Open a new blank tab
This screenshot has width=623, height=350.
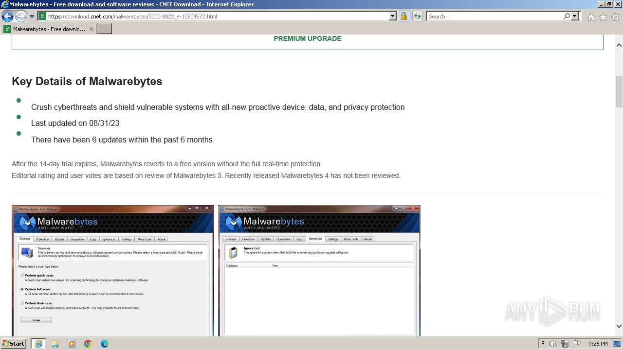(x=105, y=29)
